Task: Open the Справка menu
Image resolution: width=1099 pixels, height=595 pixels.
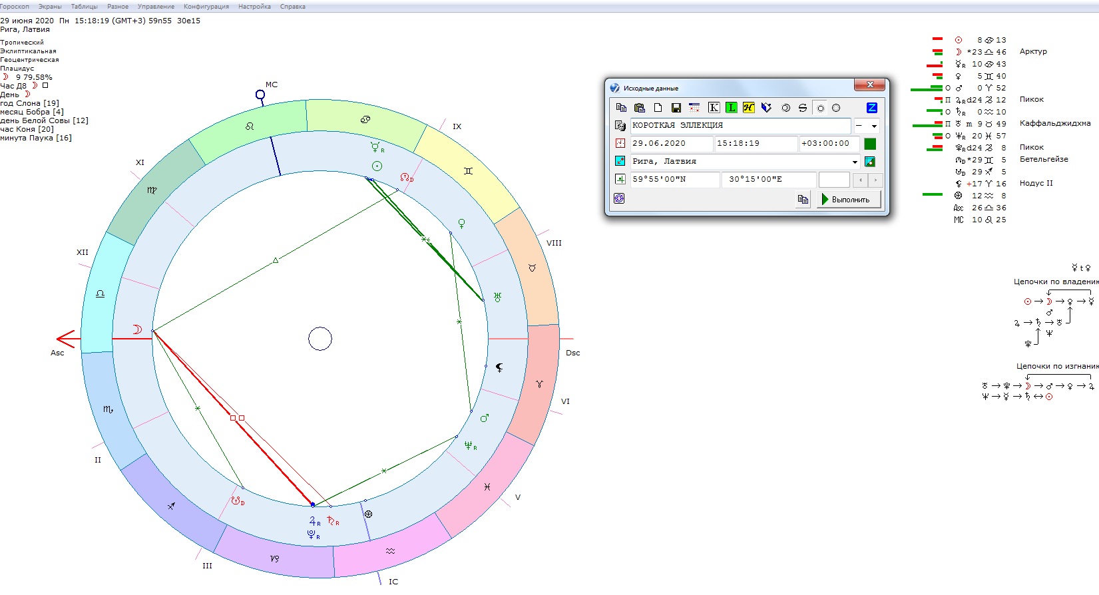Action: tap(293, 7)
